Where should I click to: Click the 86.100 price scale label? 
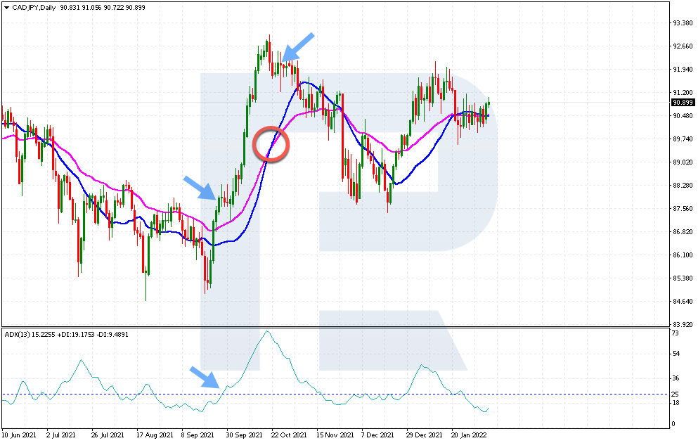(x=683, y=255)
